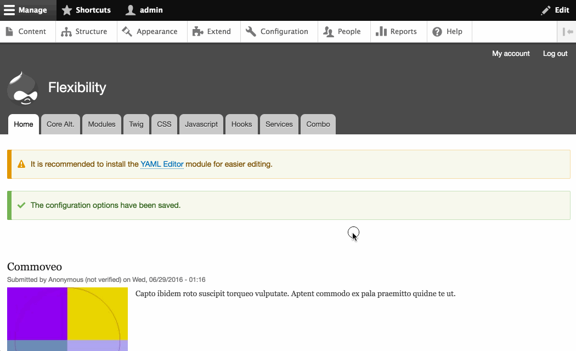Click the 'Capto ibidem roto suscipit' paragraph

(x=295, y=294)
